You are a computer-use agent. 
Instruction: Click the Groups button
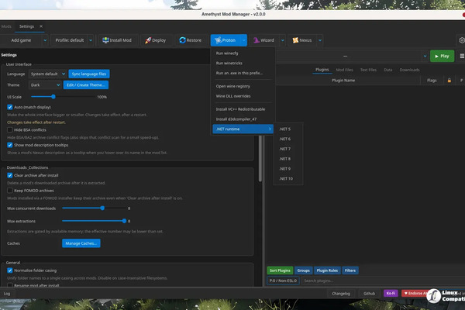pyautogui.click(x=303, y=270)
